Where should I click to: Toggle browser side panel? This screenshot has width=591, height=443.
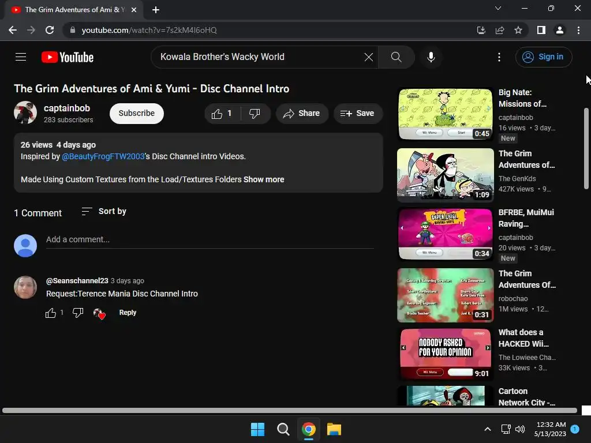(541, 30)
